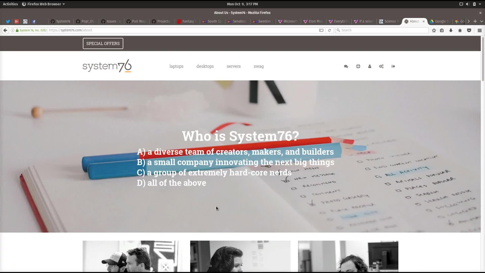Image resolution: width=485 pixels, height=273 pixels.
Task: Click the user account icon
Action: (x=370, y=66)
